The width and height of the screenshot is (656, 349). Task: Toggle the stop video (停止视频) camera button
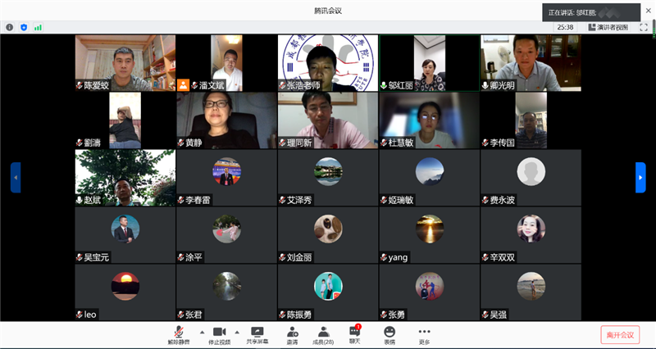coord(219,332)
